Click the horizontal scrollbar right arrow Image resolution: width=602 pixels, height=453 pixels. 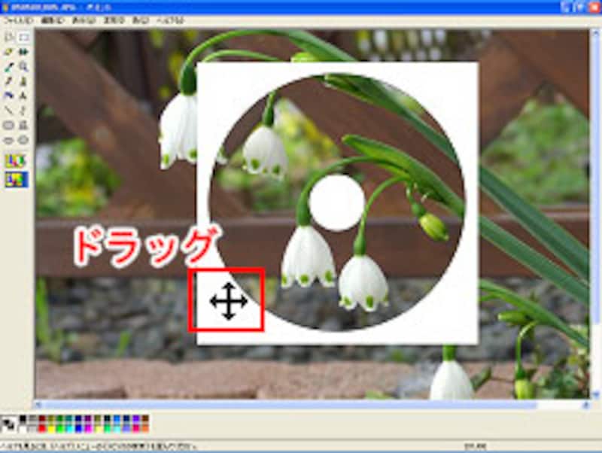point(586,404)
